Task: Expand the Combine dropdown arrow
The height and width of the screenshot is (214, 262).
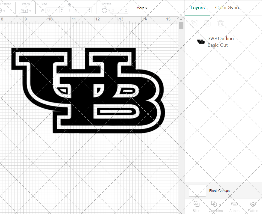Action: [220, 204]
